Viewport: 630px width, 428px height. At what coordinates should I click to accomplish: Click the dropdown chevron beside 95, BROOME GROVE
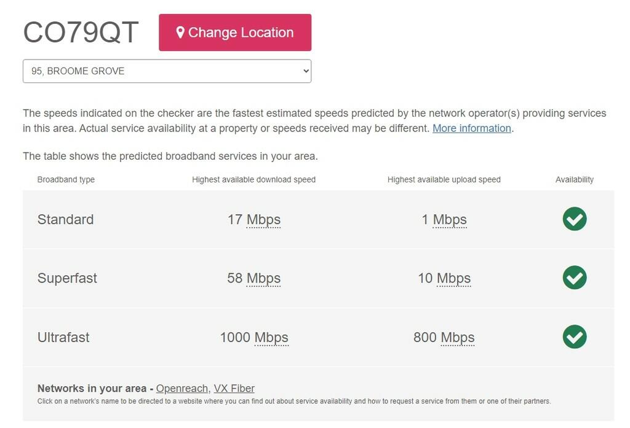[304, 71]
